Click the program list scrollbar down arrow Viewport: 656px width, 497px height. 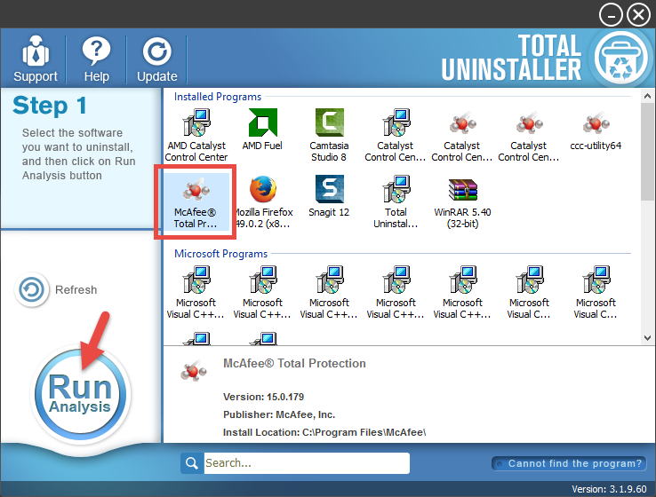647,338
